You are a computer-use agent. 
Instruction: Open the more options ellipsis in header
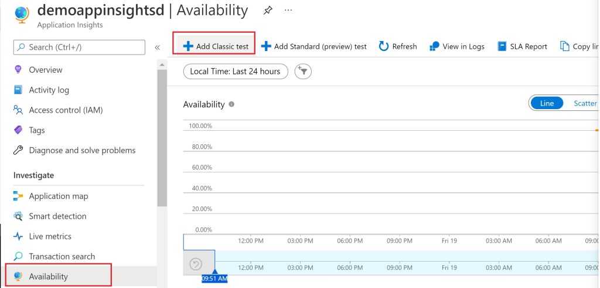pyautogui.click(x=288, y=11)
